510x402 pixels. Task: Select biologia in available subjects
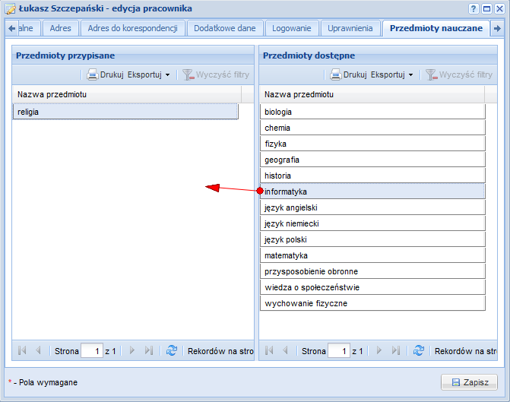pos(372,112)
